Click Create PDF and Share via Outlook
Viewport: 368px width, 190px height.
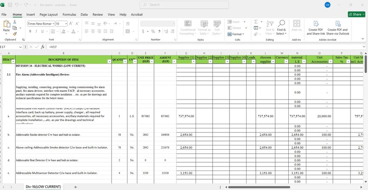(338, 28)
